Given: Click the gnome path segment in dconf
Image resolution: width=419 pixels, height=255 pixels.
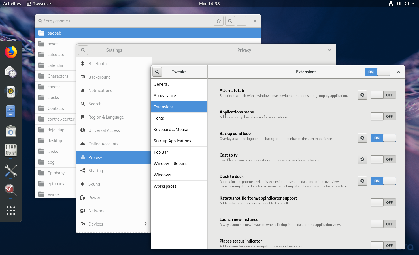Looking at the screenshot, I should 61,21.
